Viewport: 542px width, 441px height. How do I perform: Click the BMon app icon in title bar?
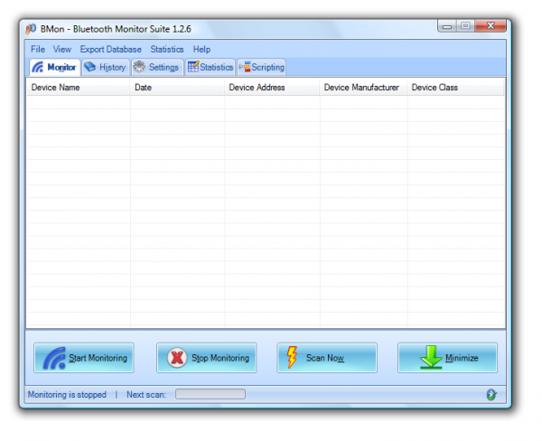click(x=31, y=29)
